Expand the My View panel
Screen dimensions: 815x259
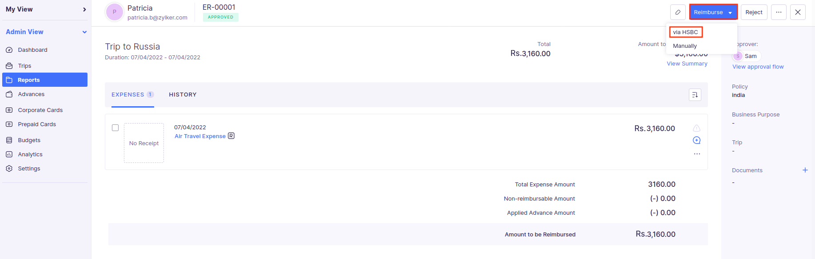coord(84,9)
